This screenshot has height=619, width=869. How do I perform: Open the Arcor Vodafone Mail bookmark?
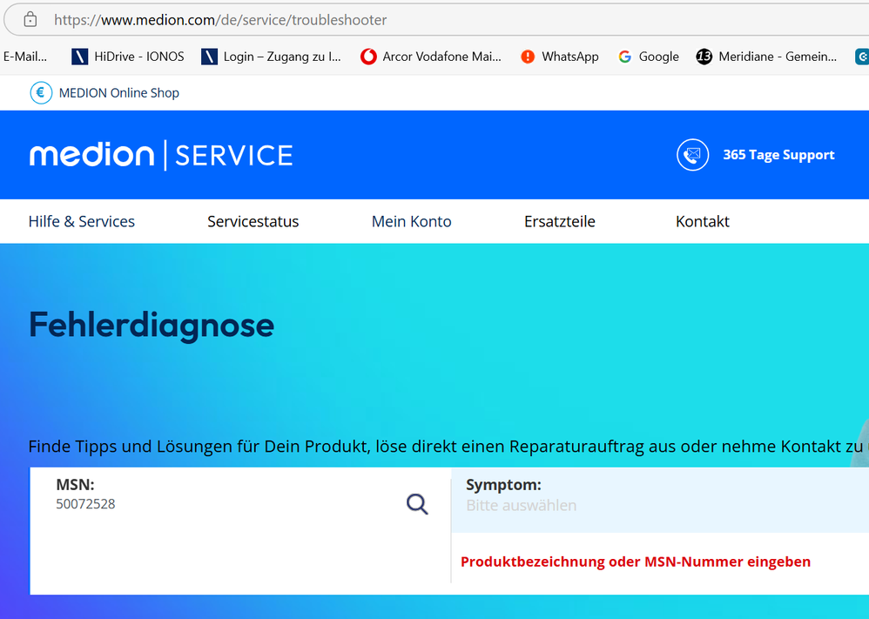click(x=431, y=57)
